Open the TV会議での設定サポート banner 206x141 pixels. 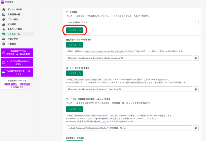click(17, 72)
